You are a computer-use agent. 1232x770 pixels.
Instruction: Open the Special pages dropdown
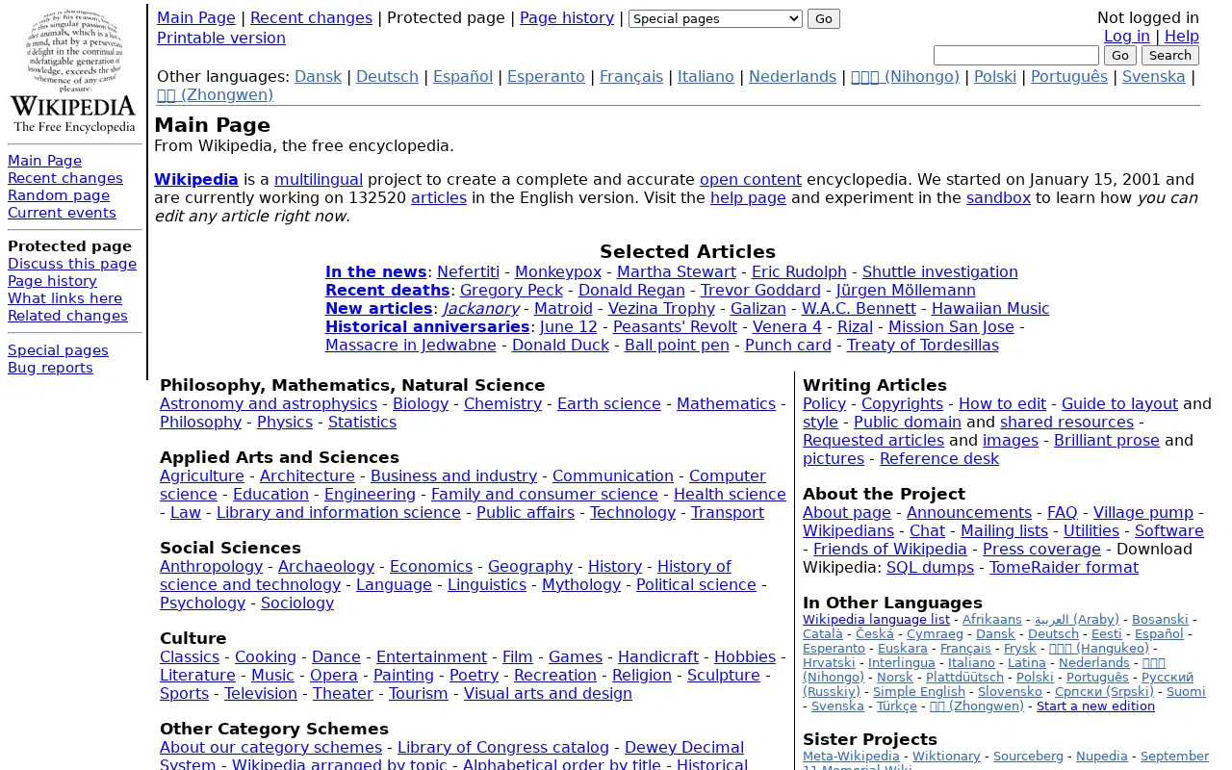pyautogui.click(x=715, y=18)
